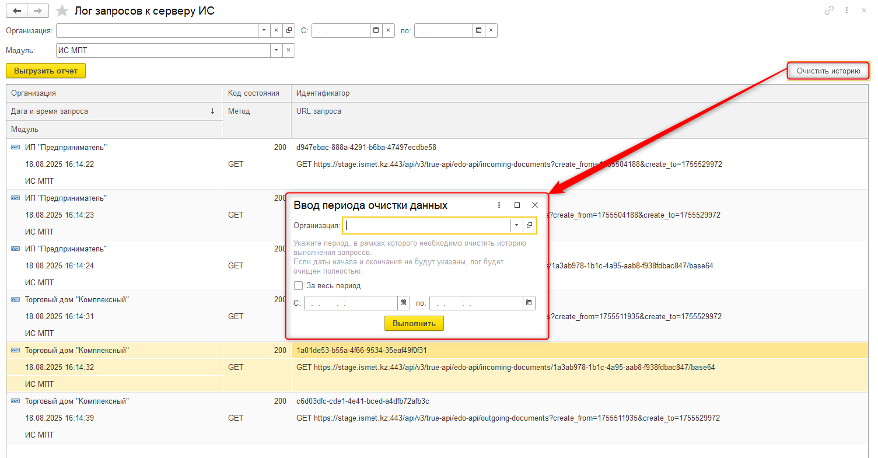This screenshot has height=458, width=878.
Task: Click the back navigation arrow
Action: (17, 11)
